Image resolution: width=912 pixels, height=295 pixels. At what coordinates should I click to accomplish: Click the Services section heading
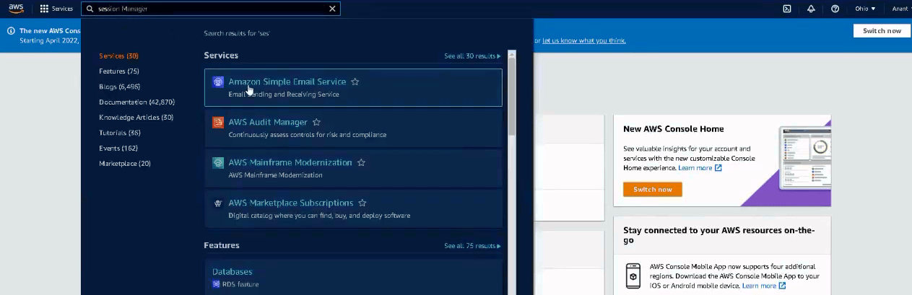[x=221, y=56]
